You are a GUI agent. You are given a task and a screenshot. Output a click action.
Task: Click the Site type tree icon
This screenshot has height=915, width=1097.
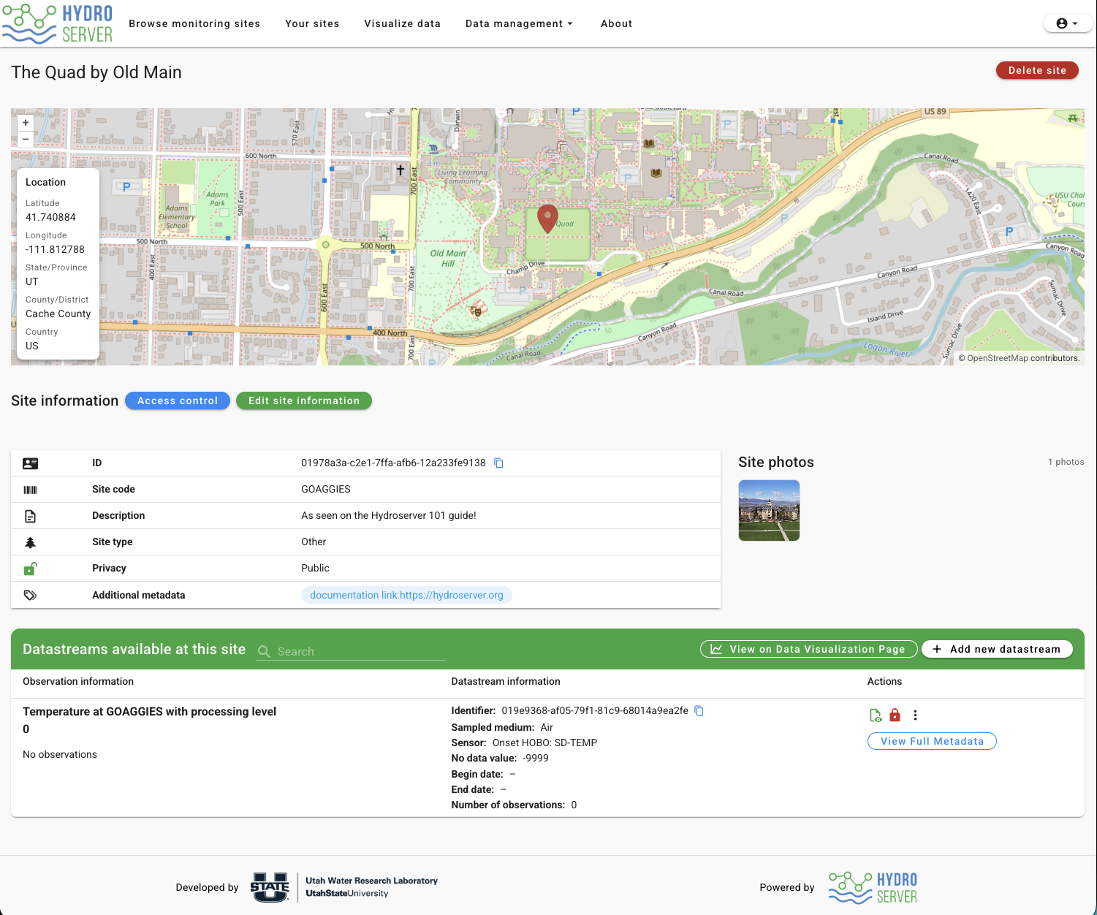coord(30,542)
